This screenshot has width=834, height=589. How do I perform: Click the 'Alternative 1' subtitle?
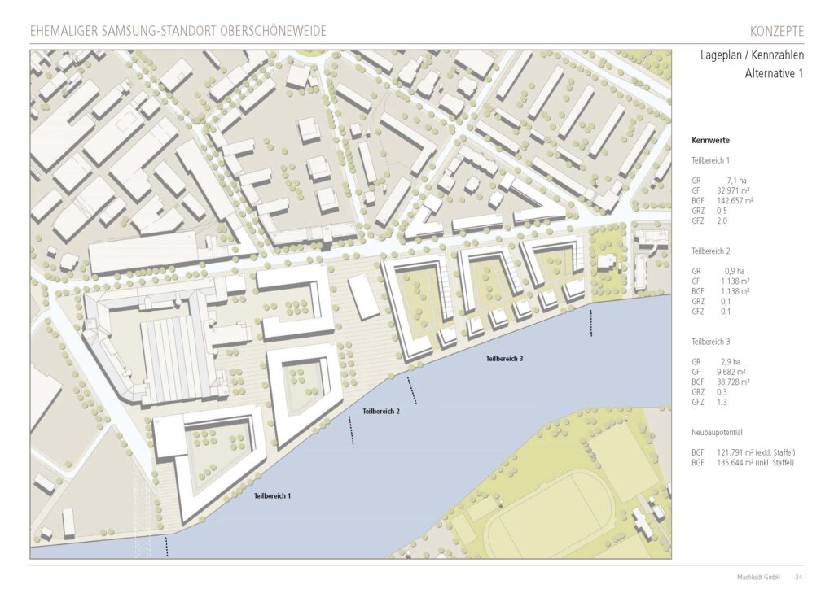point(774,73)
